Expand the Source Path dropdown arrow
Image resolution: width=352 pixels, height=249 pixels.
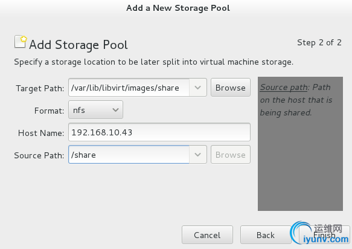click(x=198, y=155)
